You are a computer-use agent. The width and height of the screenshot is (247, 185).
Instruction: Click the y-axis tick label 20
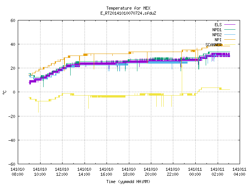[x=13, y=68]
